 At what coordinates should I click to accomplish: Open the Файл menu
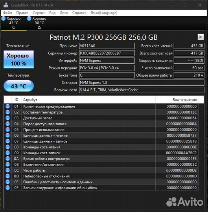(7, 13)
